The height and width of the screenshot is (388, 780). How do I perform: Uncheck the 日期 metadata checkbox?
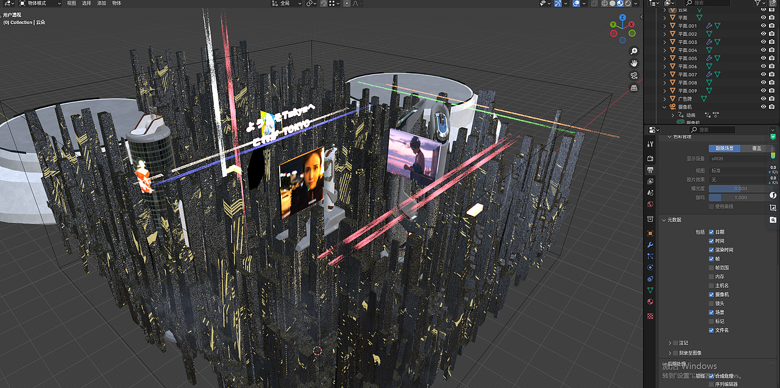(711, 232)
